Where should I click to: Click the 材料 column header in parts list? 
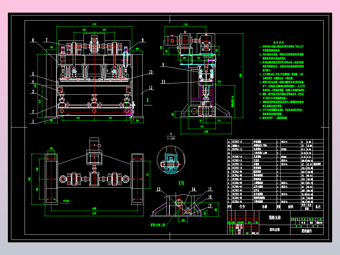tap(291, 207)
